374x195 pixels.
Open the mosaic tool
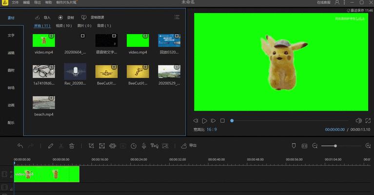coord(113,146)
